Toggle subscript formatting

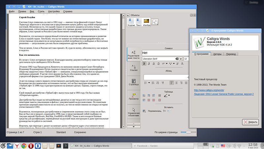tap(182, 64)
